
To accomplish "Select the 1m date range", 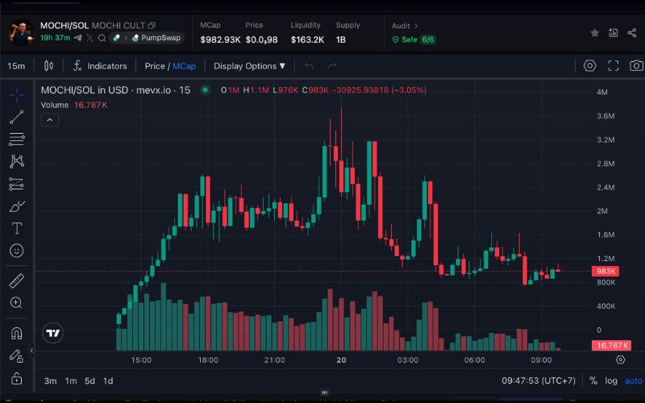I will click(71, 380).
